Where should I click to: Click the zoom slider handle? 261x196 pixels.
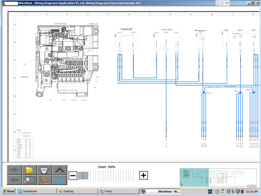click(83, 175)
